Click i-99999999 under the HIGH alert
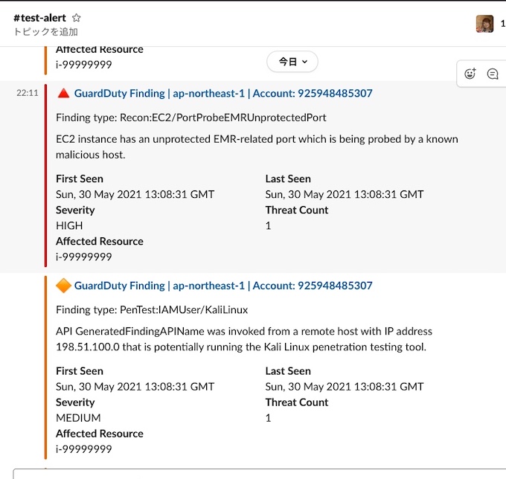This screenshot has height=479, width=506. (x=84, y=257)
